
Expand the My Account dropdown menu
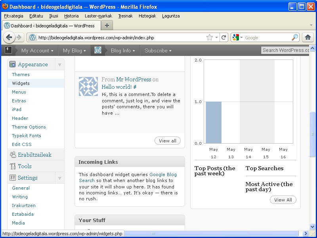tap(37, 50)
